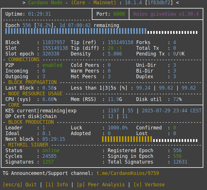Click the MITHRIL SIGNER section header

pyautogui.click(x=28, y=145)
